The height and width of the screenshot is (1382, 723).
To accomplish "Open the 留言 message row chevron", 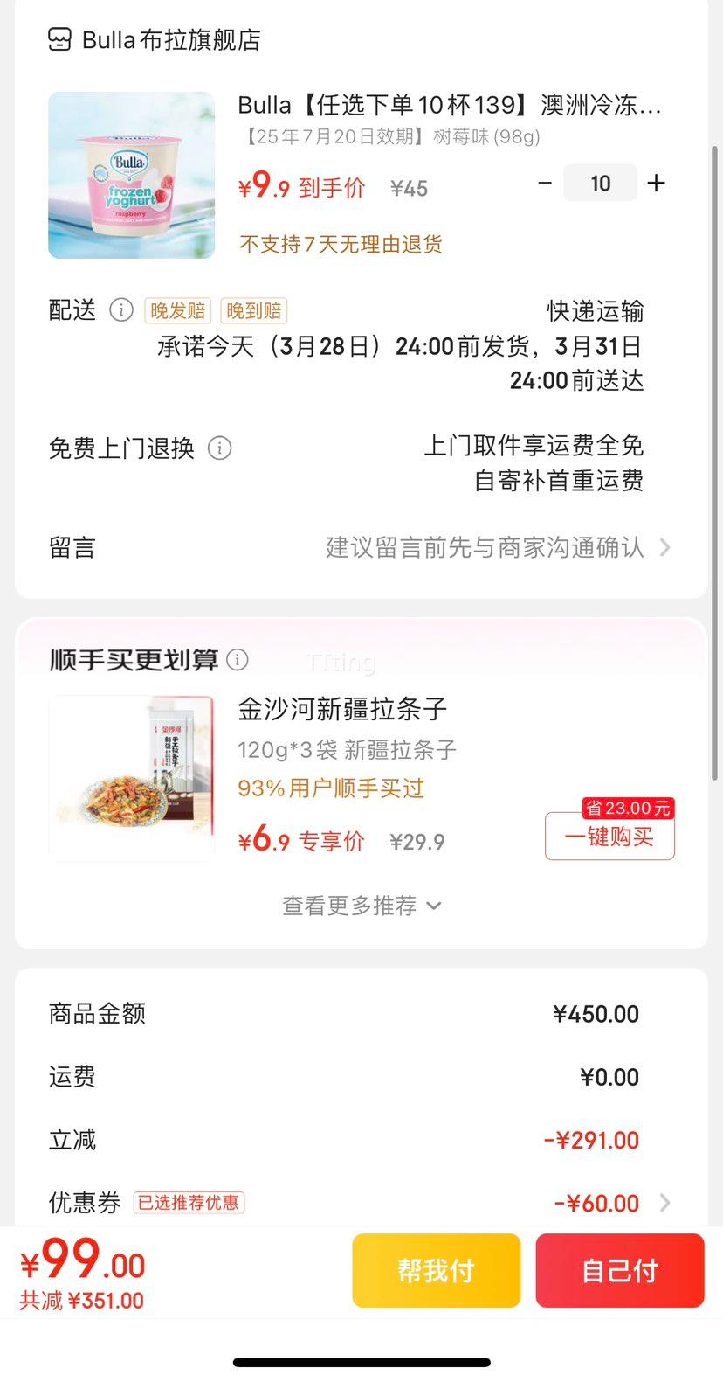I will click(665, 548).
